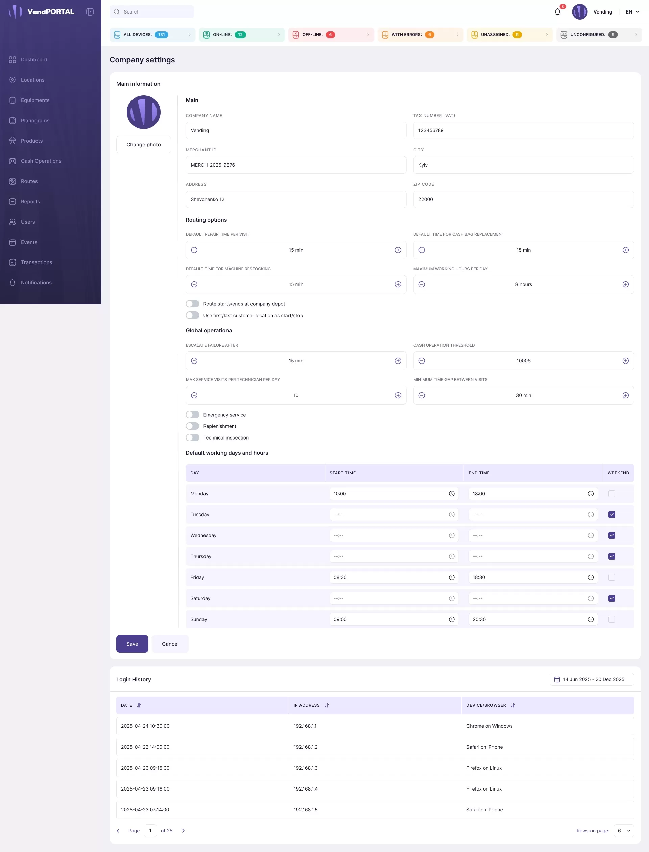Click the calendar icon near Login History date range
The width and height of the screenshot is (649, 852).
[557, 679]
